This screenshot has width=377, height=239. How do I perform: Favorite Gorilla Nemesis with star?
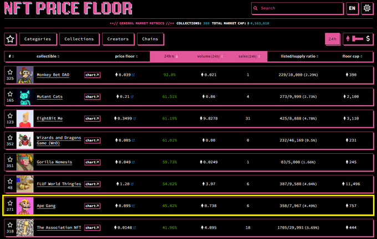[x=10, y=159]
